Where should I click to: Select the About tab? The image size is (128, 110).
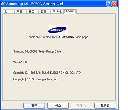click(70, 11)
